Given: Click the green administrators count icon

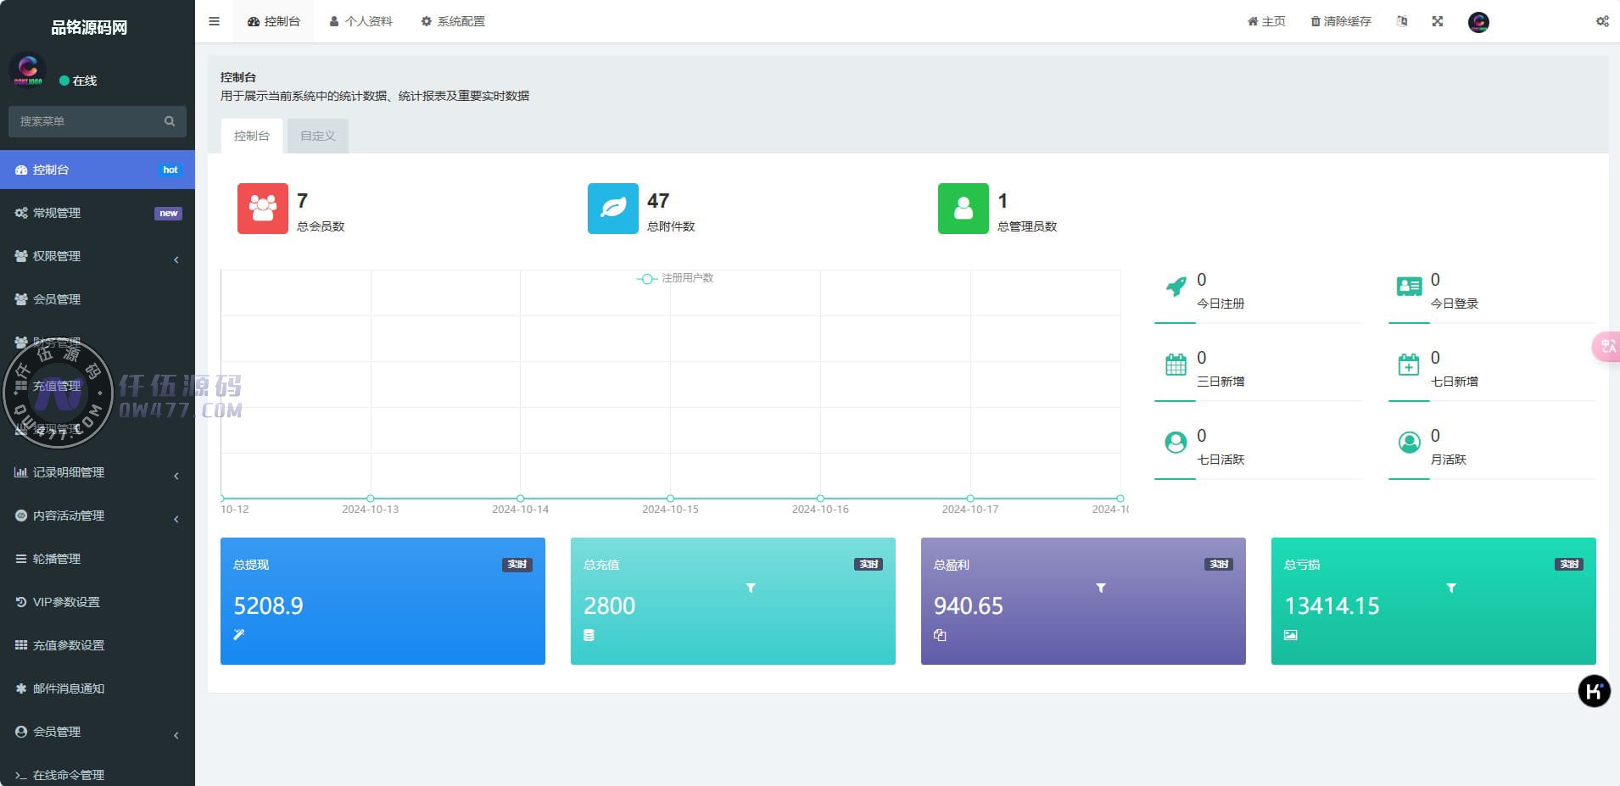Looking at the screenshot, I should (x=963, y=209).
